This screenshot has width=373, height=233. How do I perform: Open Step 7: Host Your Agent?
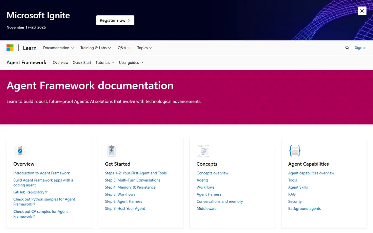tap(125, 209)
